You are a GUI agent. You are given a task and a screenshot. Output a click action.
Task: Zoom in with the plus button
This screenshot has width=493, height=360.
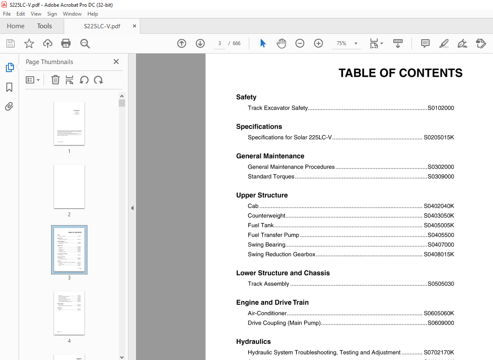[x=319, y=43]
